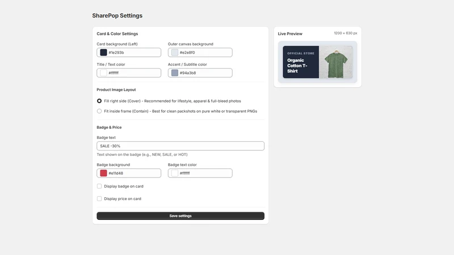Click the Card & Color Settings heading
Viewport: 454px width, 255px height.
click(117, 34)
